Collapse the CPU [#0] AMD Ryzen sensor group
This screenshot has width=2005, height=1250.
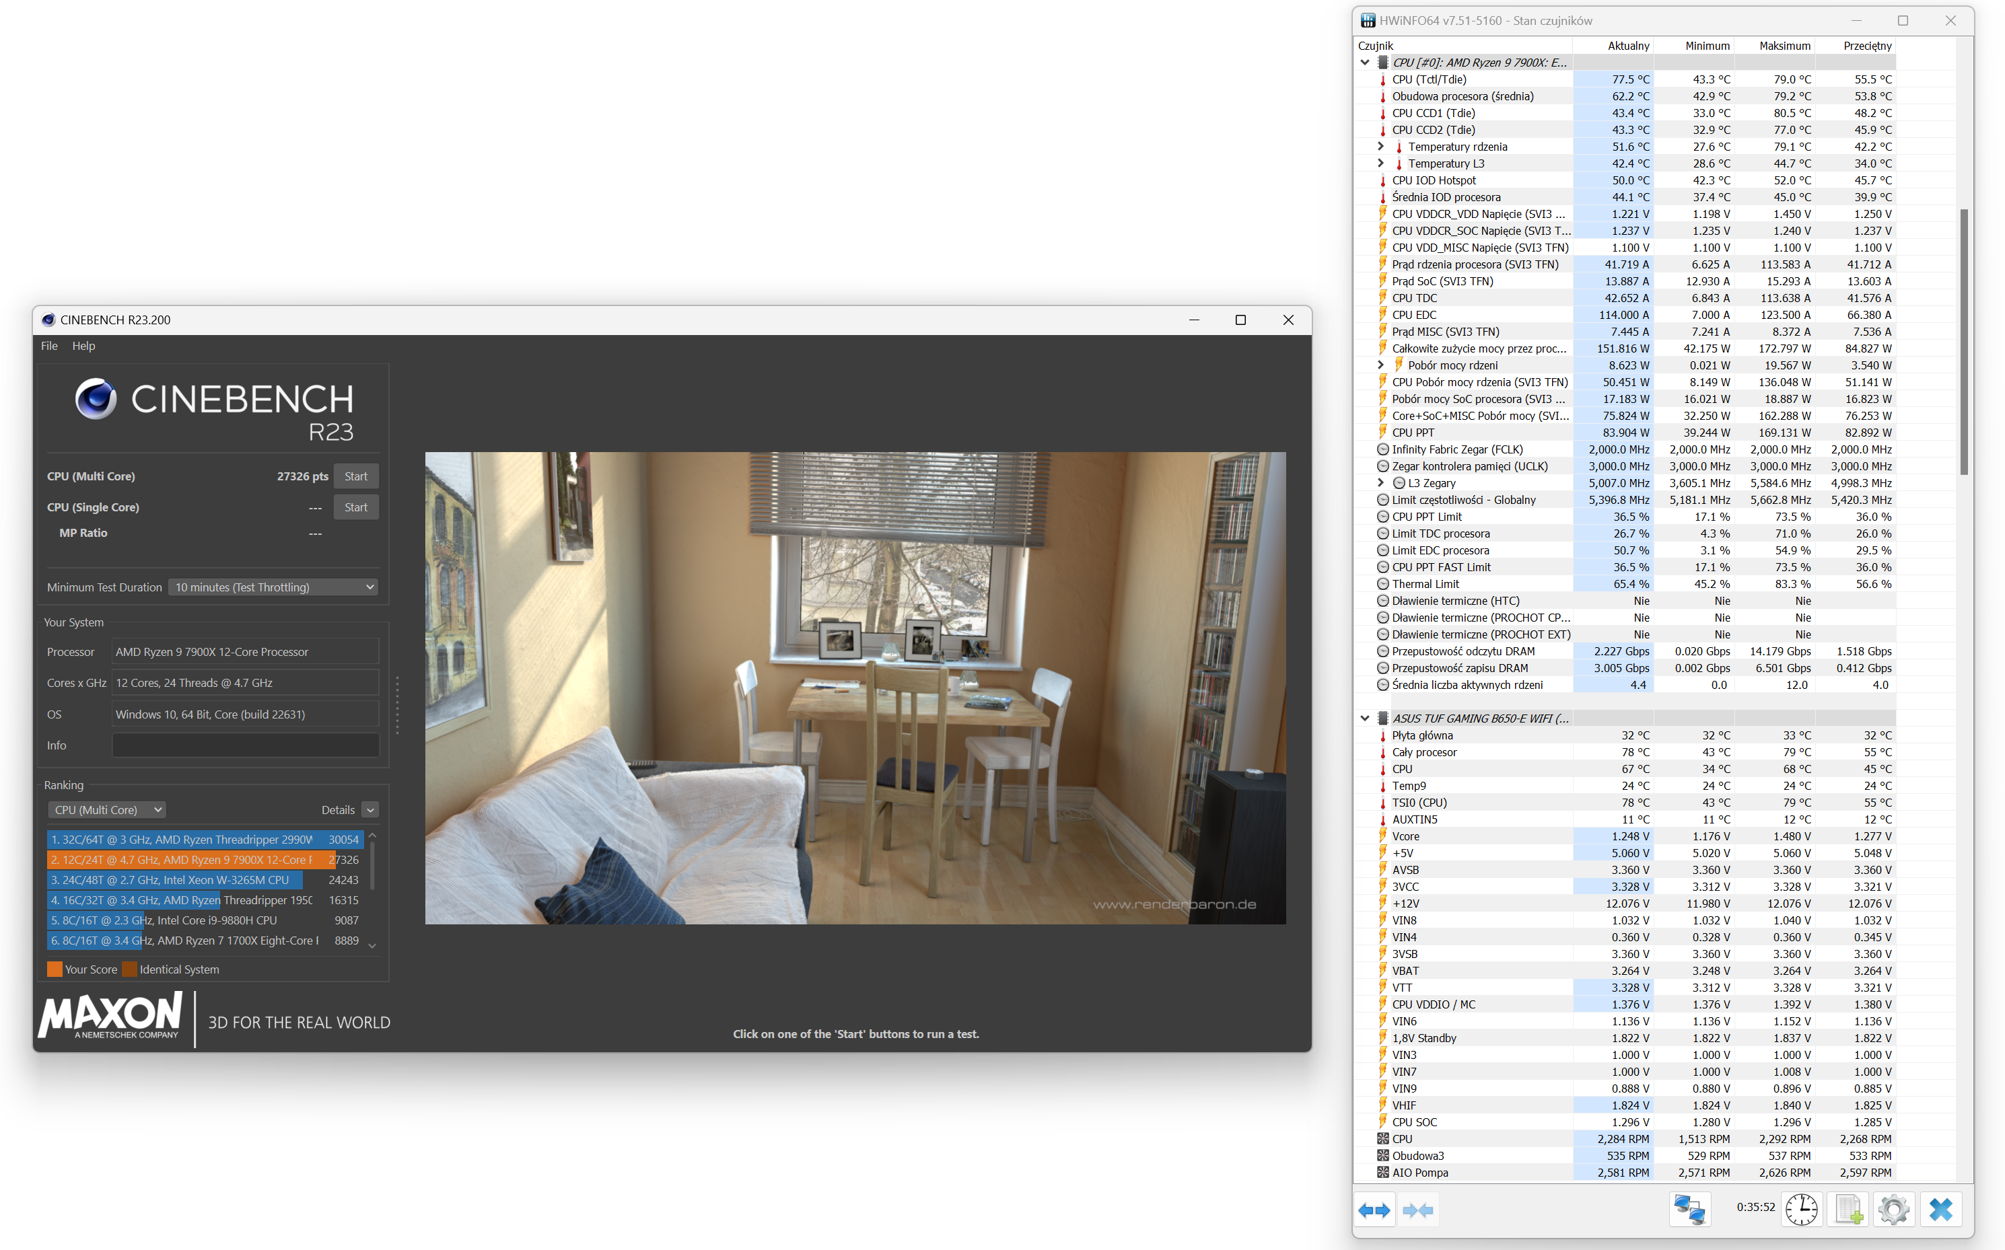pyautogui.click(x=1365, y=63)
